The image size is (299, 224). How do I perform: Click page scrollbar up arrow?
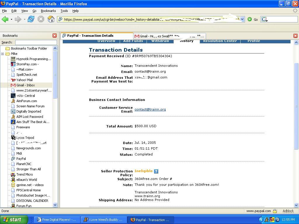click(x=296, y=43)
